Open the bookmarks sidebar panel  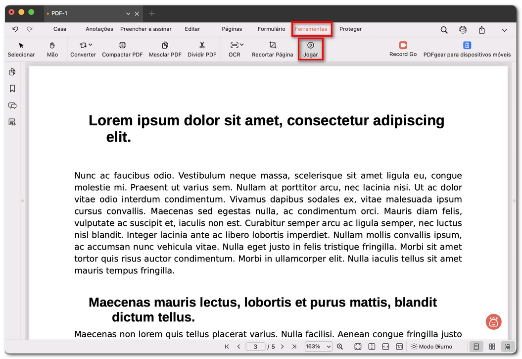click(12, 89)
